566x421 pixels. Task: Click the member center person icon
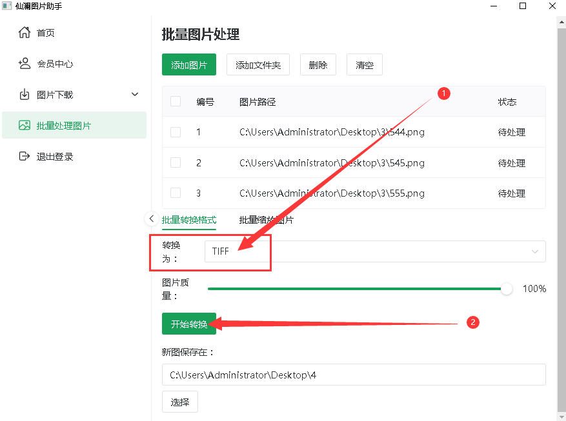coord(25,63)
